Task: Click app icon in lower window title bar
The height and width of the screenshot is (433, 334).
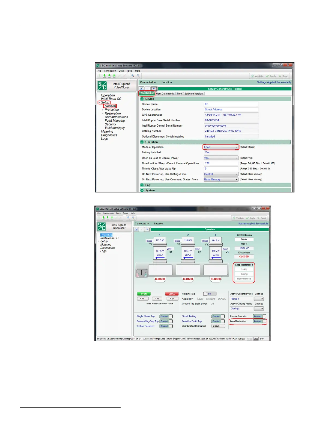Action: [x=97, y=209]
